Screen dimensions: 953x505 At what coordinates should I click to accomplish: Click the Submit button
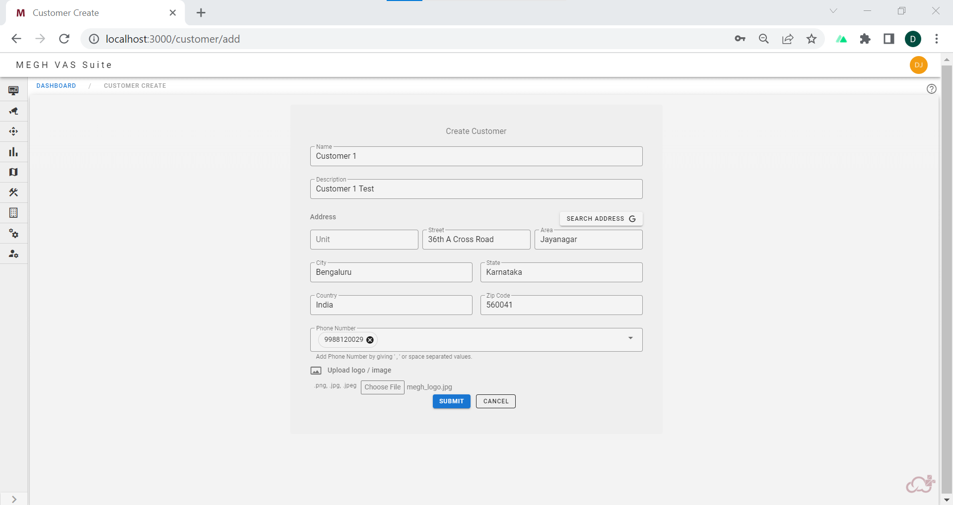point(451,401)
